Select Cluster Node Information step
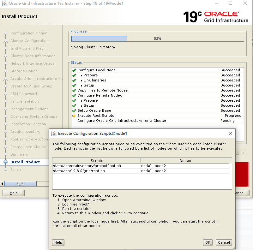 pyautogui.click(x=33, y=56)
